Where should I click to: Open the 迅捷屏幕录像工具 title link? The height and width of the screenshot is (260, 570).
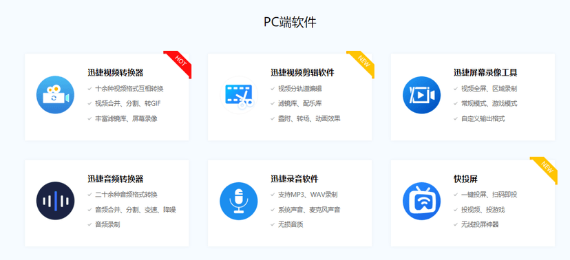485,73
